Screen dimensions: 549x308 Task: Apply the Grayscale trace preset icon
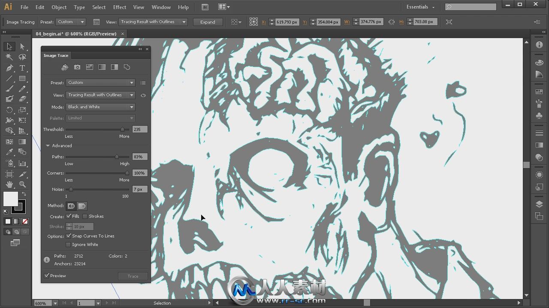(x=102, y=67)
